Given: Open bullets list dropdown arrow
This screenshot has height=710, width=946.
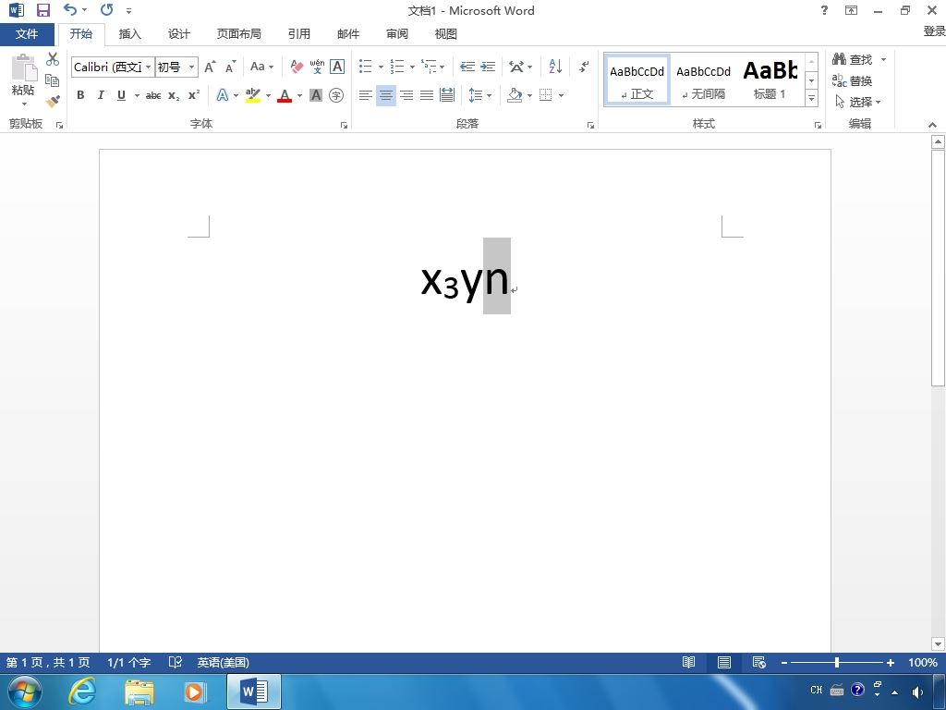Looking at the screenshot, I should (x=381, y=67).
